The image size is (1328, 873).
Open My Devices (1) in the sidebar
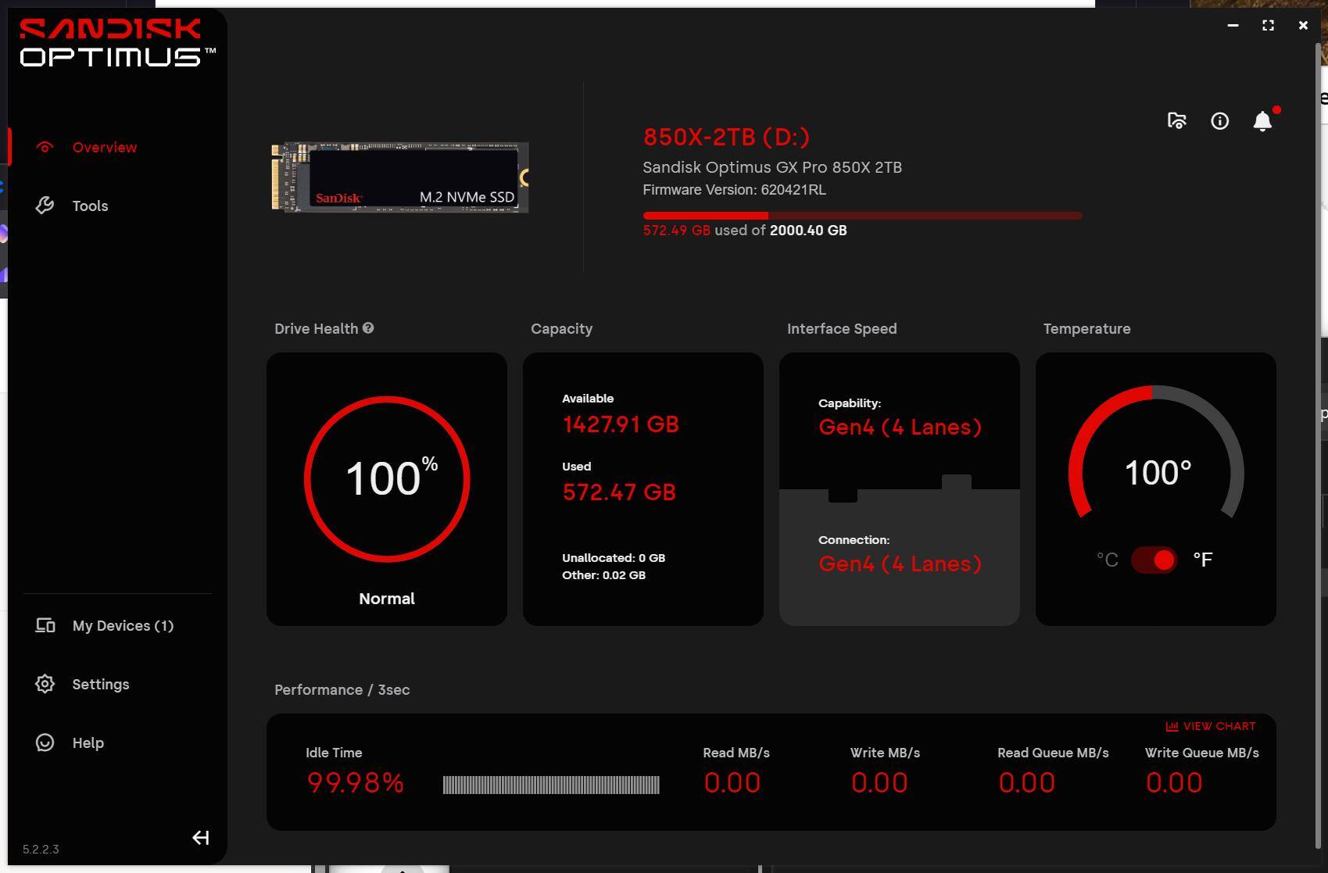(x=123, y=625)
